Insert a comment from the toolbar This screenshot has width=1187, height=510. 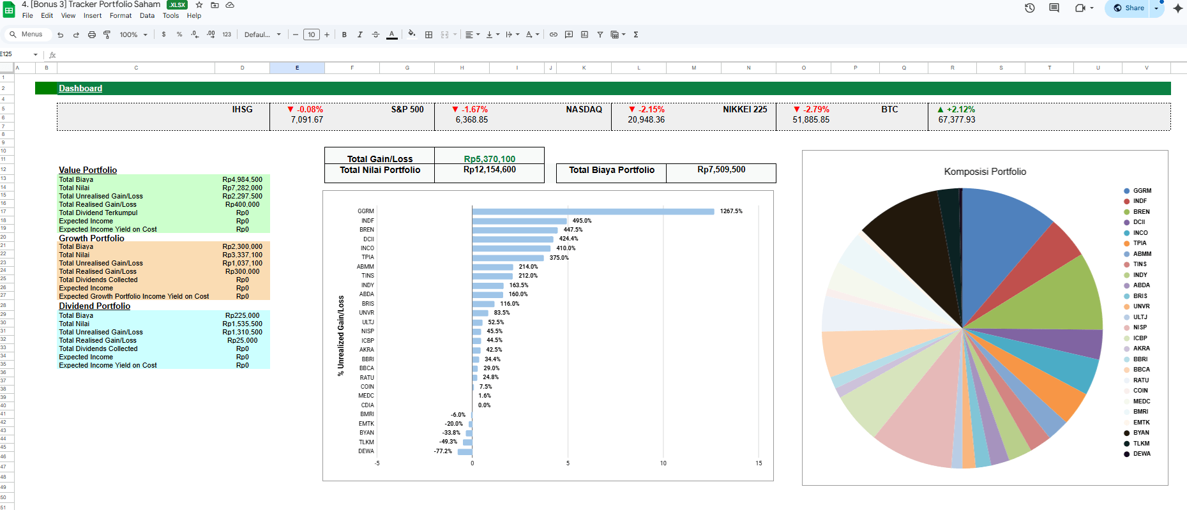pos(569,34)
